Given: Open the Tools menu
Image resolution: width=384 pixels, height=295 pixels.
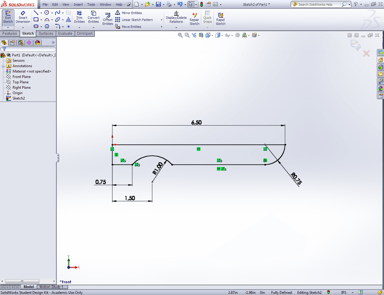Looking at the screenshot, I should (x=91, y=4).
